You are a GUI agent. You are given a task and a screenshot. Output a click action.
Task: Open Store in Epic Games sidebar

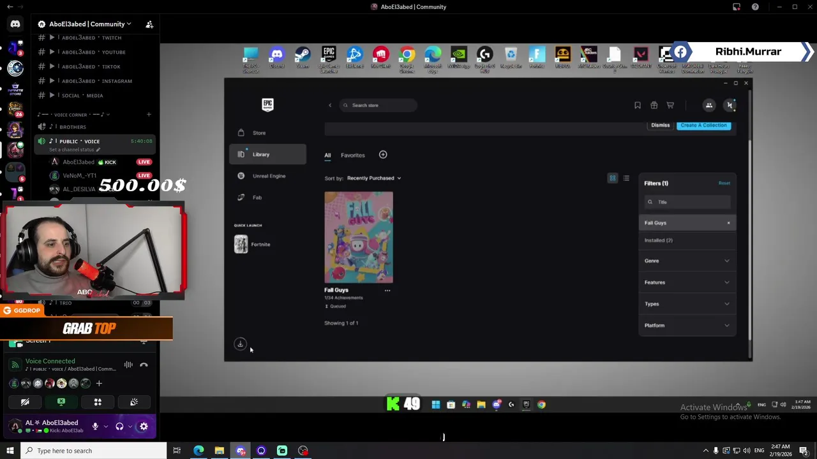(267, 133)
